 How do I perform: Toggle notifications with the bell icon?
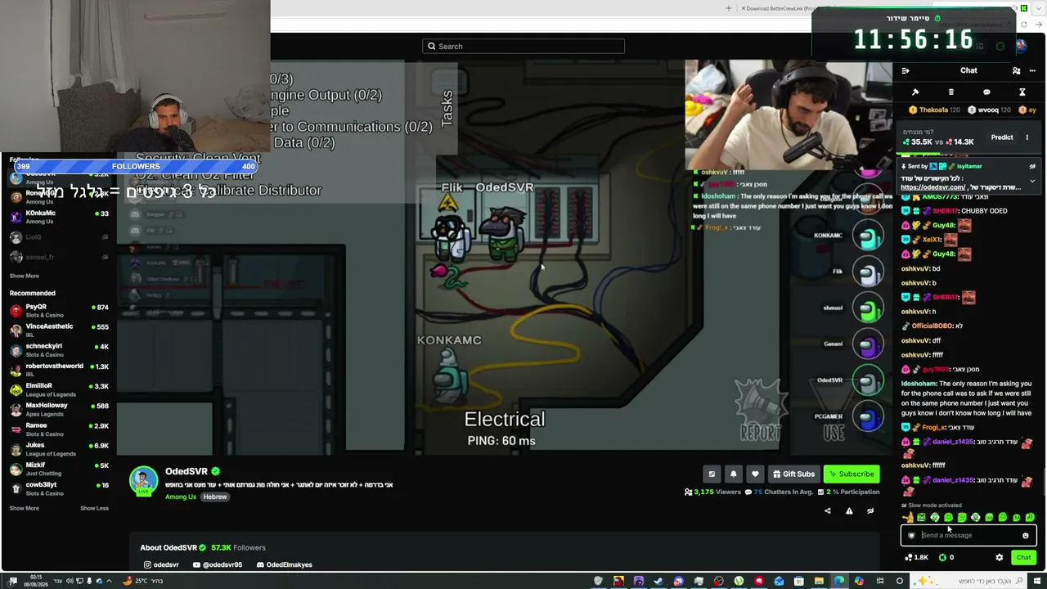(733, 474)
